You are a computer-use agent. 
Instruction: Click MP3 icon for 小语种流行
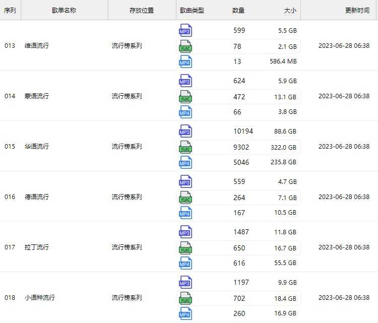tap(185, 282)
